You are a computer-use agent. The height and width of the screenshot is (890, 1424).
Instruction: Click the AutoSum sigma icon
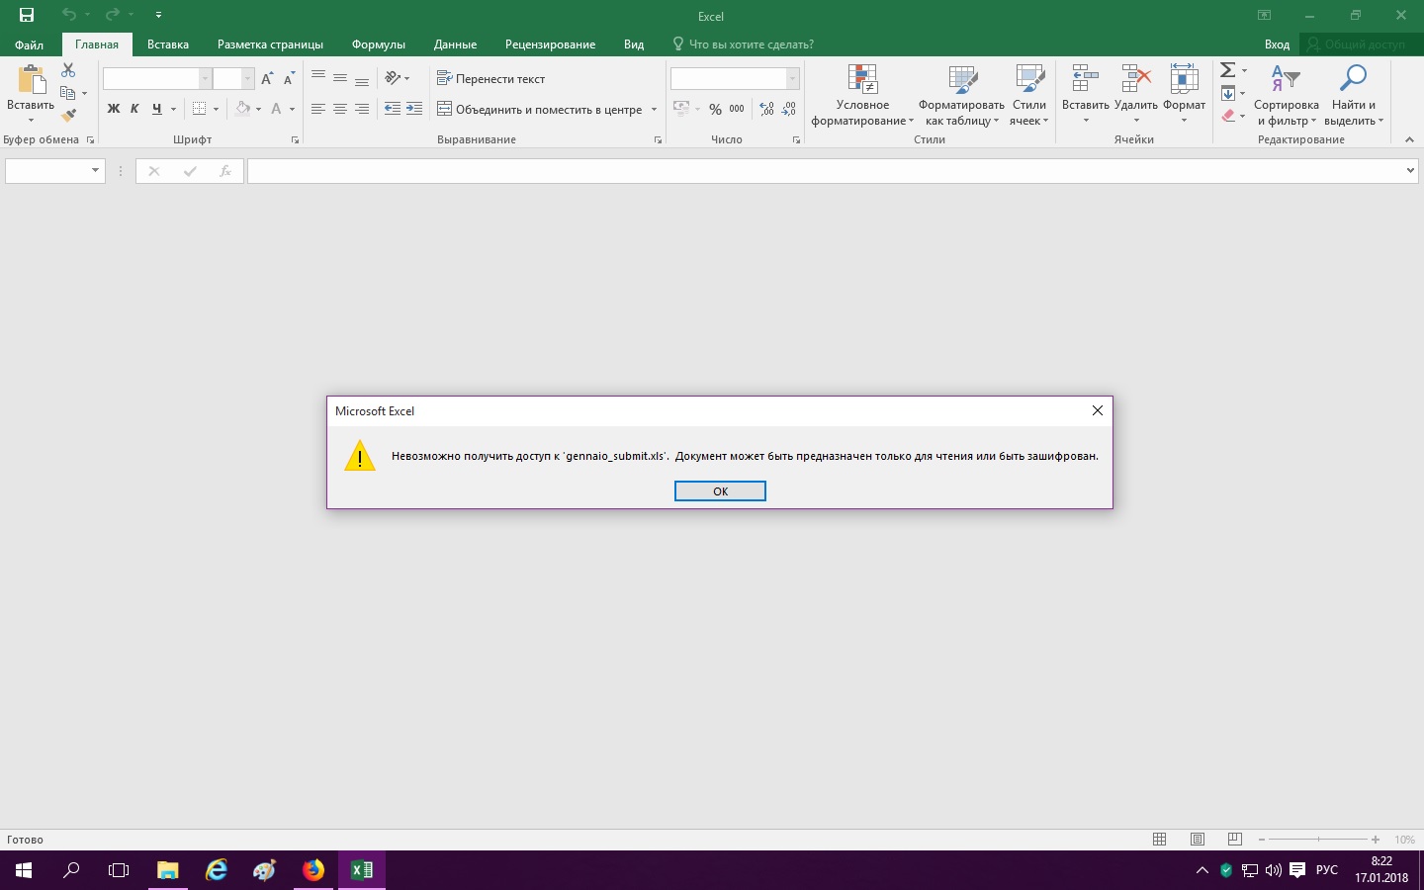click(x=1227, y=70)
